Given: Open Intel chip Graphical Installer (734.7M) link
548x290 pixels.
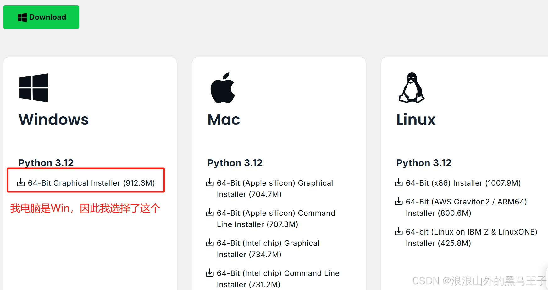Looking at the screenshot, I should point(268,249).
